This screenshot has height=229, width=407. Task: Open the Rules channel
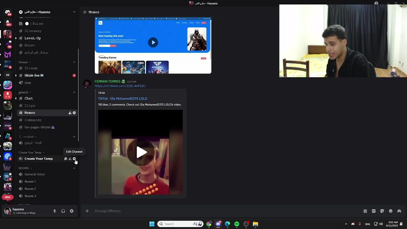pos(47,24)
